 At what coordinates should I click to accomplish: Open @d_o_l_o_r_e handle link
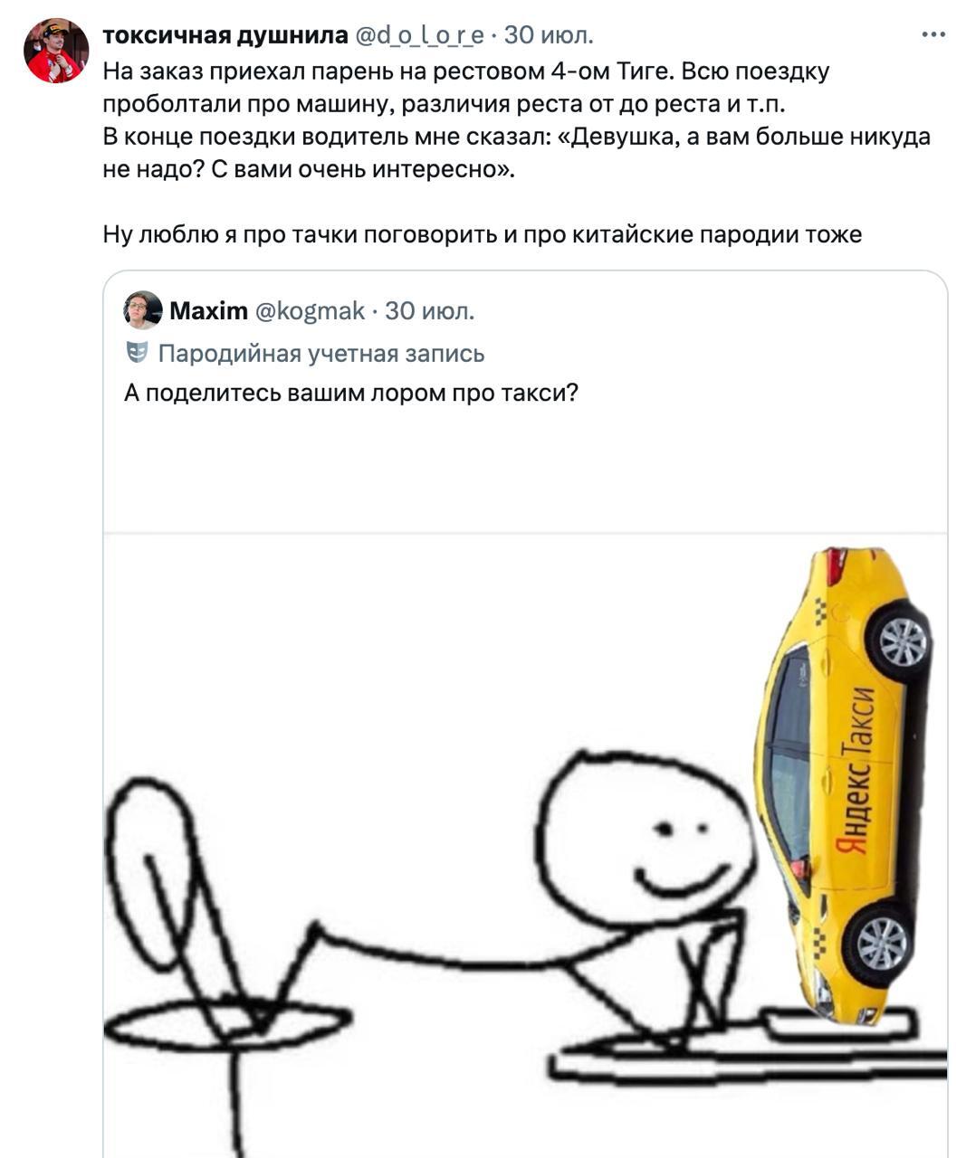coord(420,35)
